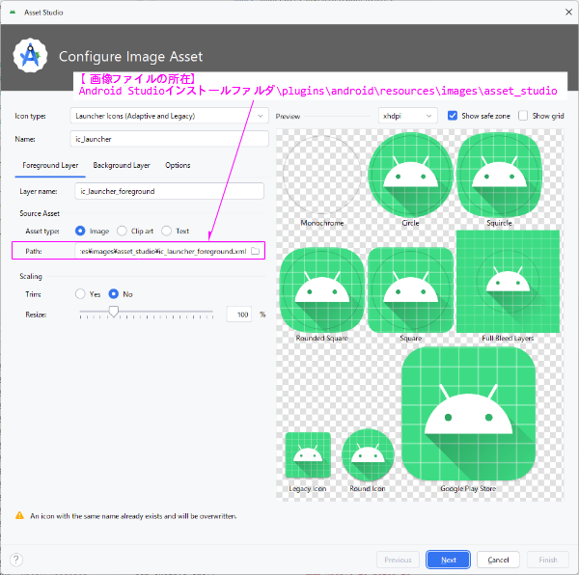
Task: Click the Resize slider handle
Action: click(x=113, y=312)
